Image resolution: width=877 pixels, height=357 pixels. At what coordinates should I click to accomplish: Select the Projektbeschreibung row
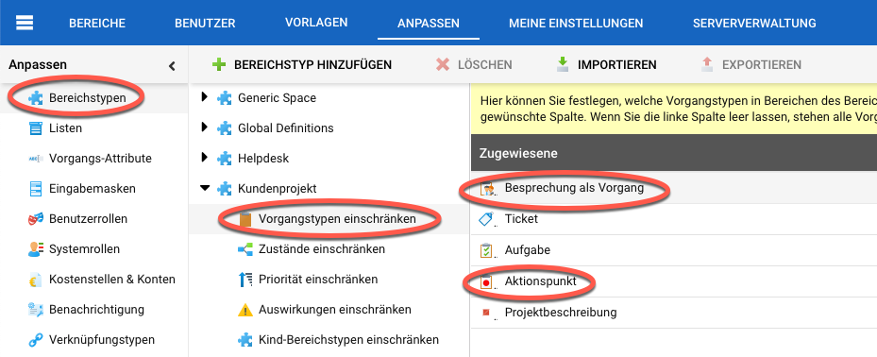pyautogui.click(x=673, y=313)
